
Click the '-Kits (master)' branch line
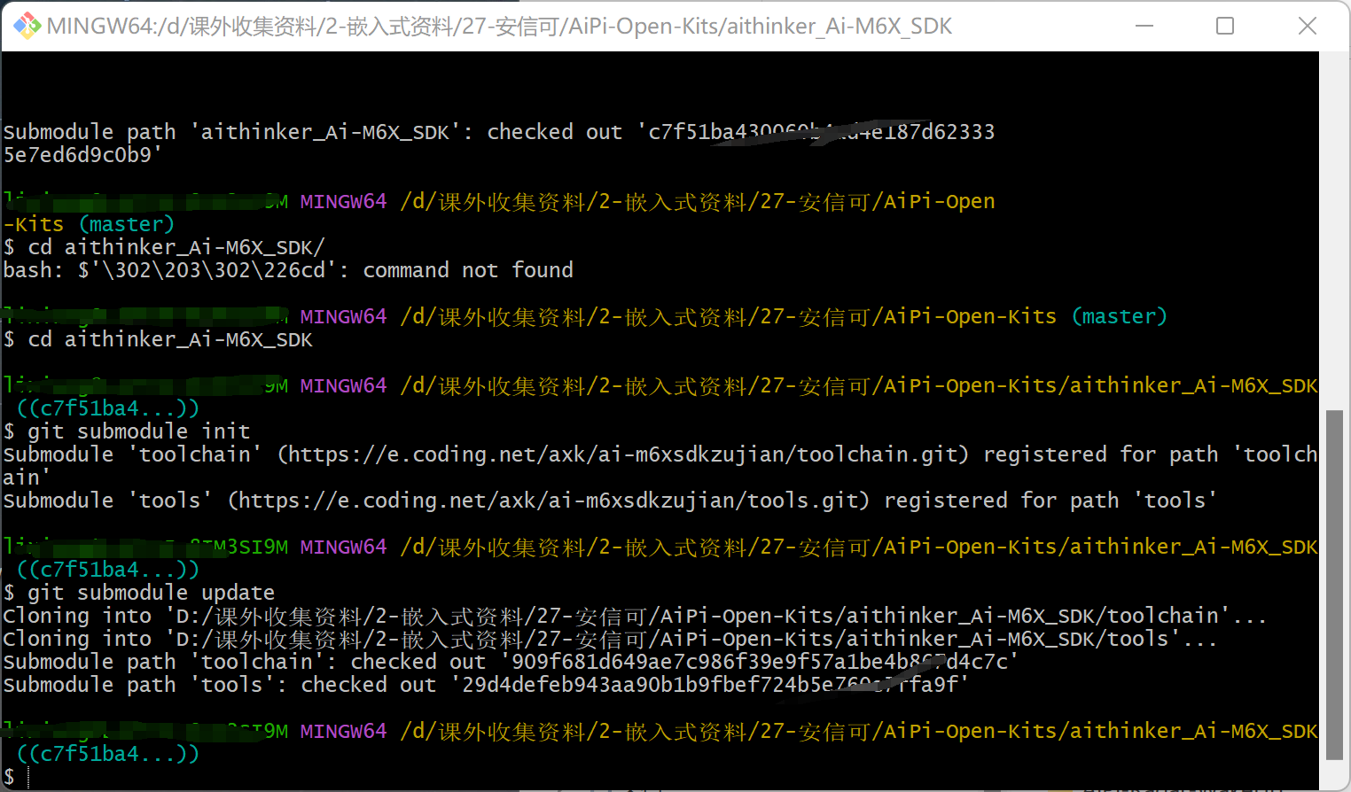[x=89, y=224]
